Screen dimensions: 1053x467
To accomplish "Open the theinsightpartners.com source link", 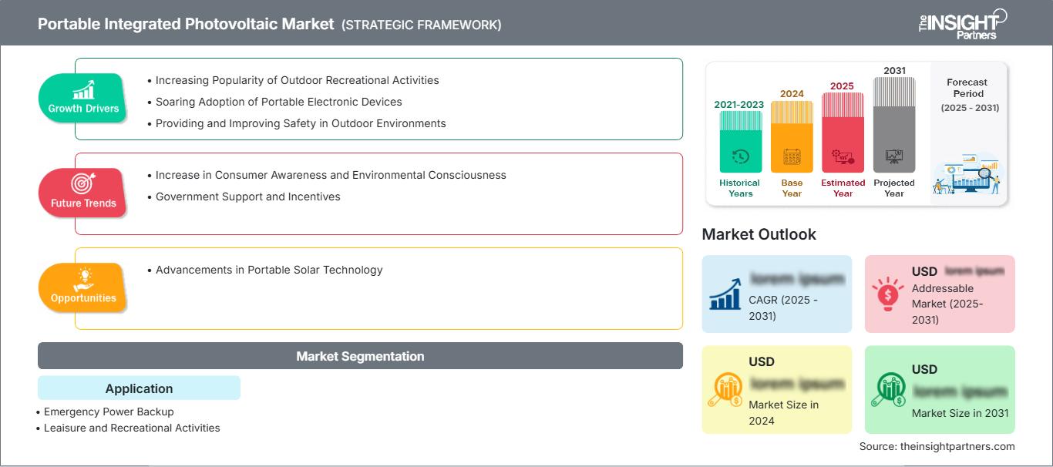I will coord(957,446).
